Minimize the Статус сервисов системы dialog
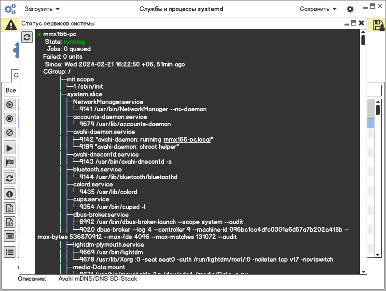The image size is (386, 291). pyautogui.click(x=347, y=24)
